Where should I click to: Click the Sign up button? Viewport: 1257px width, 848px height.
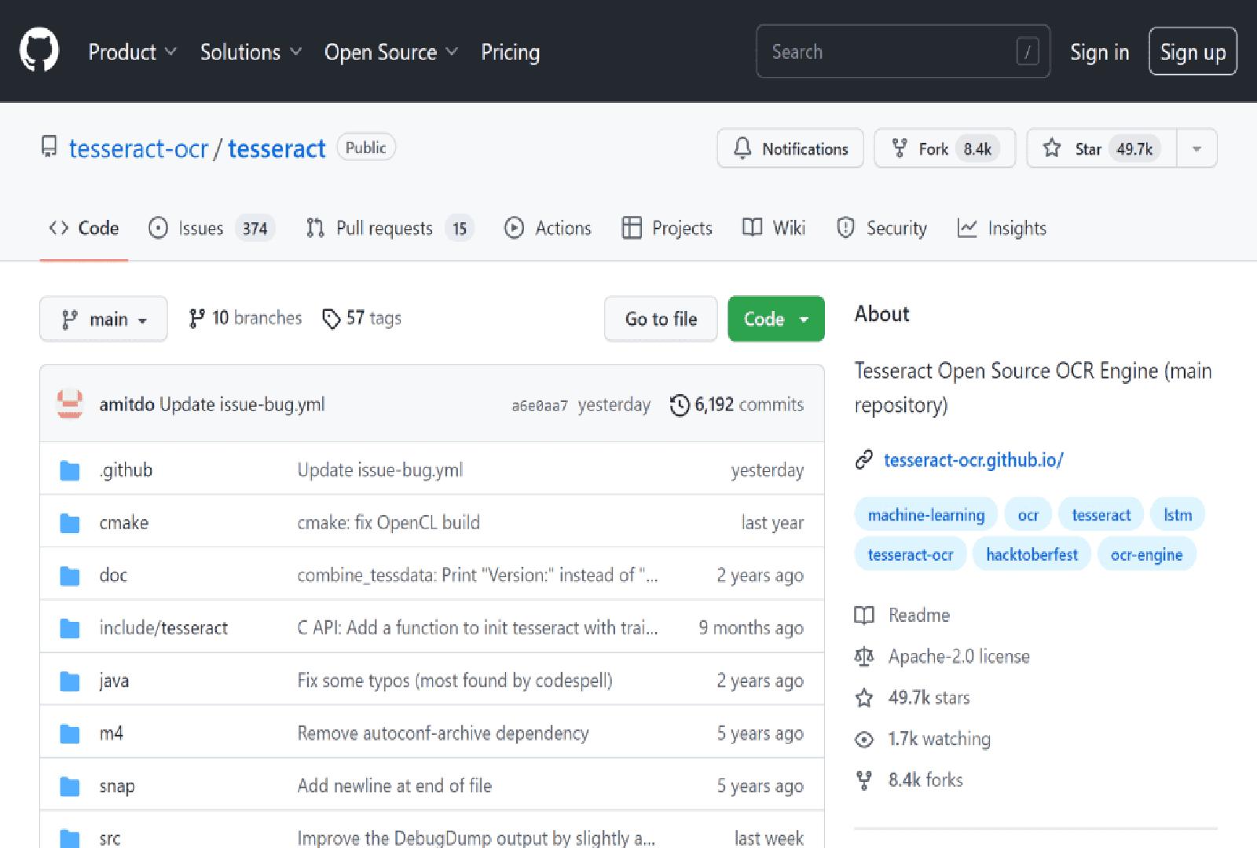click(1192, 52)
